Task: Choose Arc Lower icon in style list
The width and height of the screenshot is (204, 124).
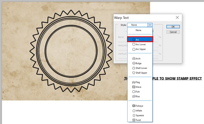Action: pyautogui.click(x=134, y=44)
